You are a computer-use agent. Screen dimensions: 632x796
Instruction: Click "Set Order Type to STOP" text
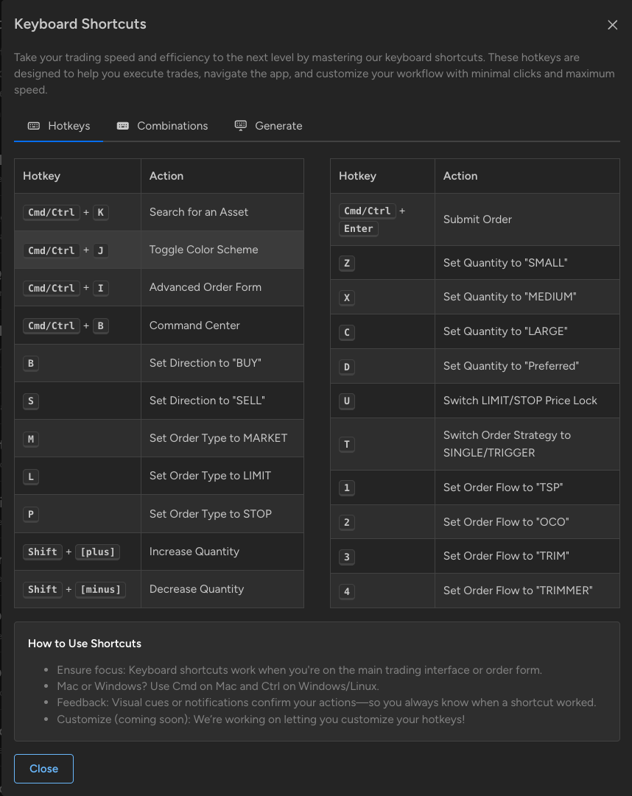210,514
